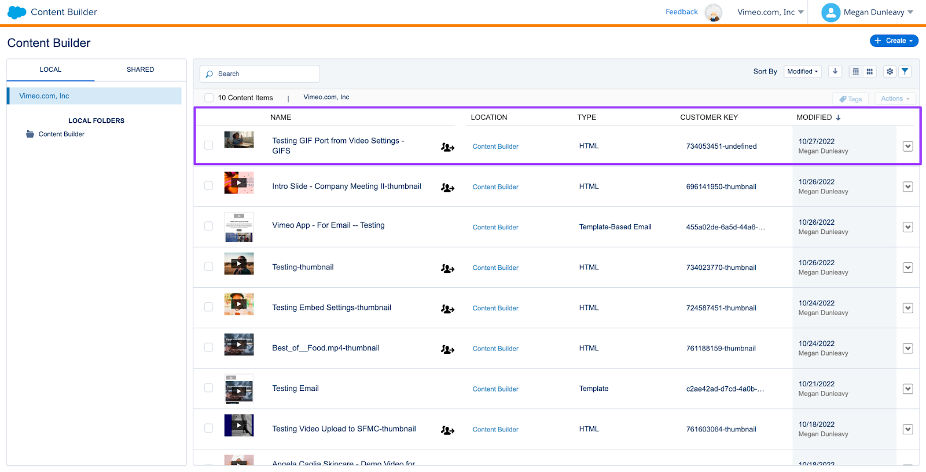The image size is (926, 472).
Task: Sort by TYPE column header
Action: click(586, 118)
